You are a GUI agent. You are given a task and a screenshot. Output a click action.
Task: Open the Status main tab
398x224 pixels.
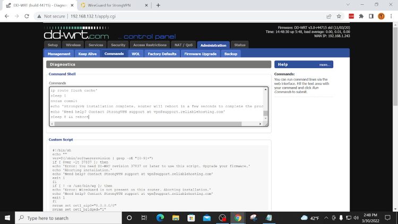[240, 45]
